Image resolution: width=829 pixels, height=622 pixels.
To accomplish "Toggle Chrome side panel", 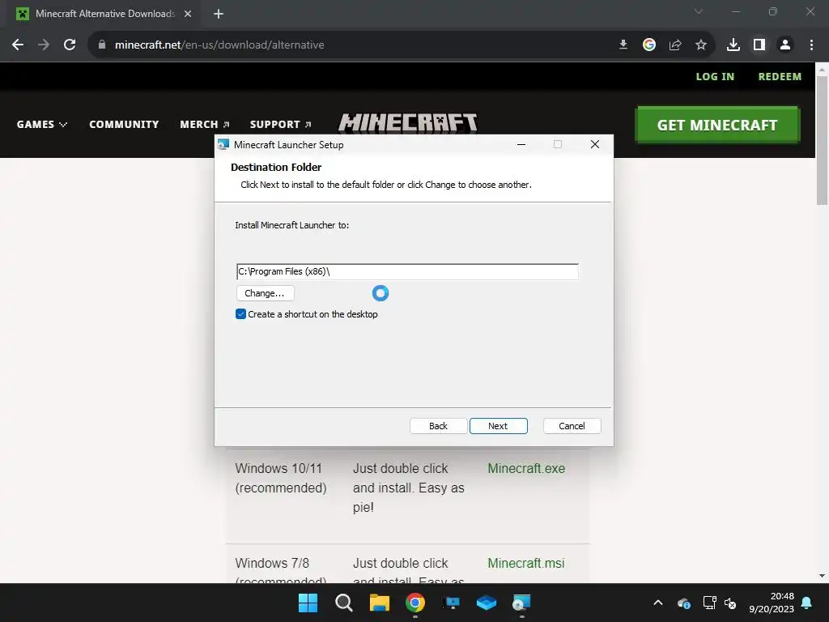I will point(759,45).
